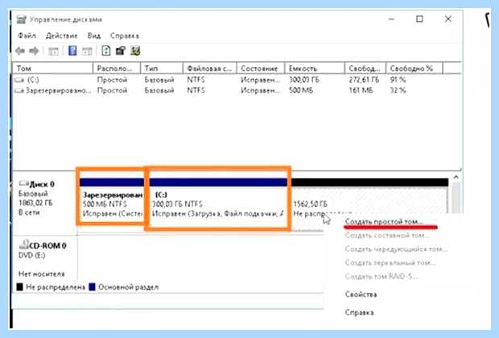Click the disk pane vertical scrollbar thumb
This screenshot has height=338, width=499.
pyautogui.click(x=456, y=197)
